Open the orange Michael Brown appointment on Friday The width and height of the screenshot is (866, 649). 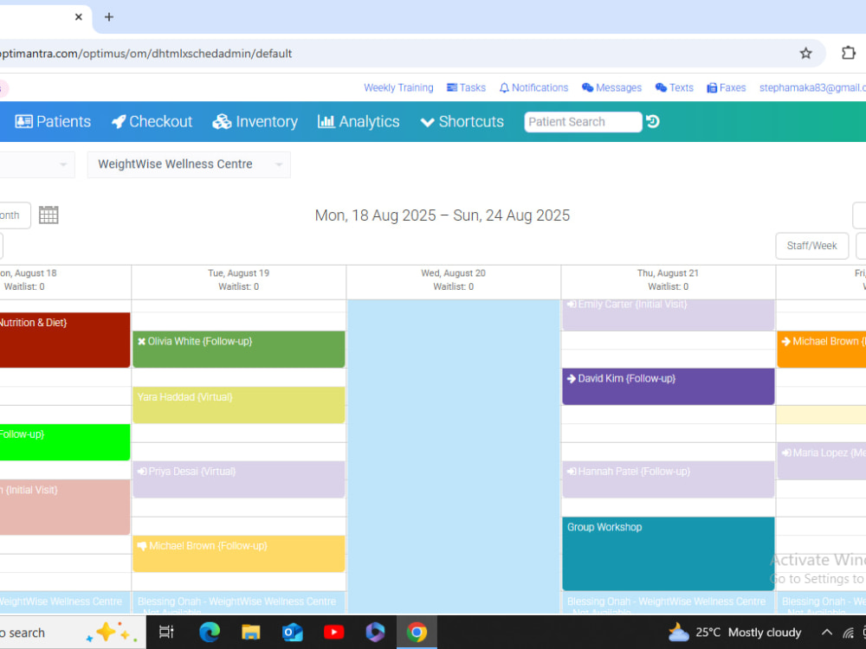[821, 350]
